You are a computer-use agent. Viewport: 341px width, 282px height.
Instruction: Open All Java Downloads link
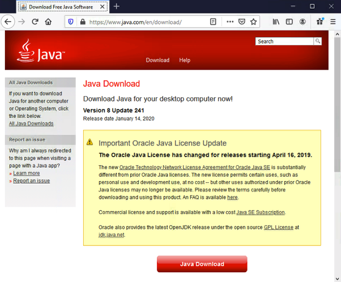pyautogui.click(x=31, y=124)
